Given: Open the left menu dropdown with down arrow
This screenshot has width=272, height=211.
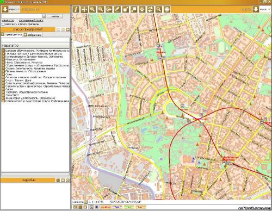Looking at the screenshot, I should (5, 9).
